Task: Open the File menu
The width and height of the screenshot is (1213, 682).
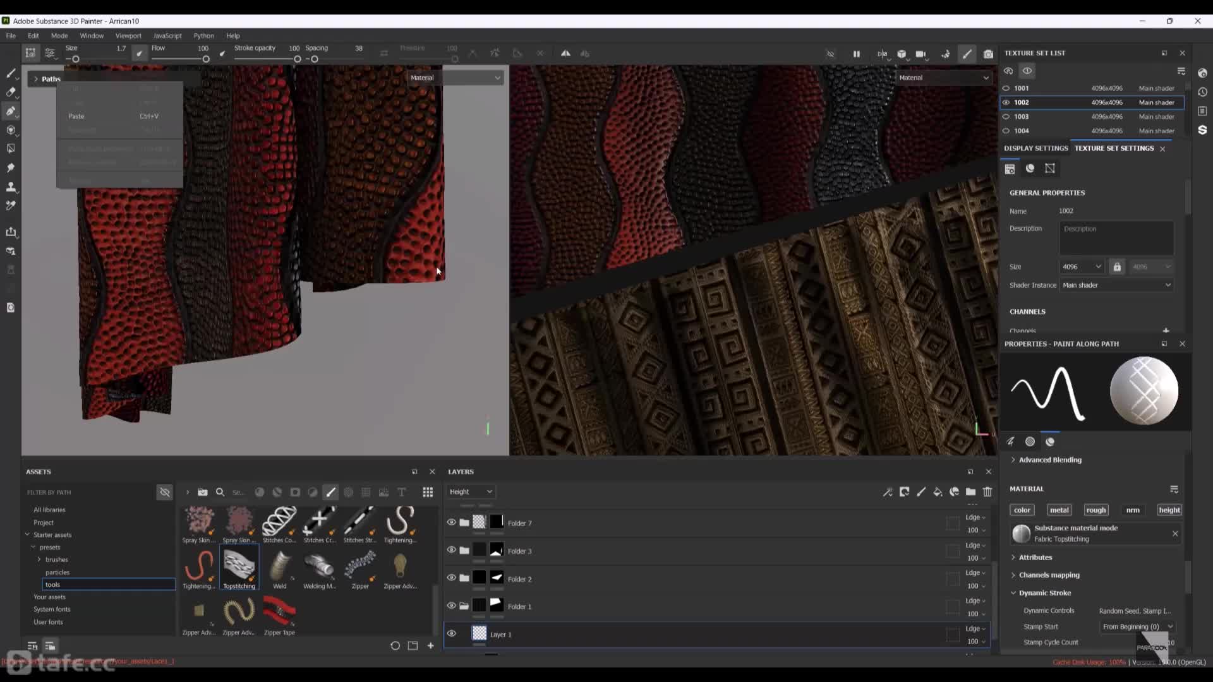Action: point(11,36)
